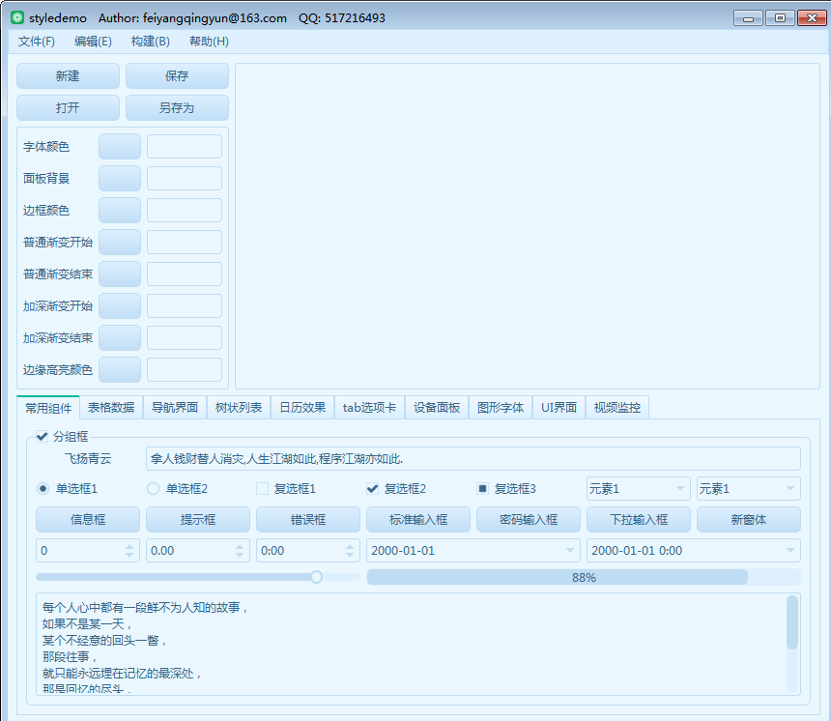
Task: Click the 面板背景 color picker button
Action: point(119,178)
